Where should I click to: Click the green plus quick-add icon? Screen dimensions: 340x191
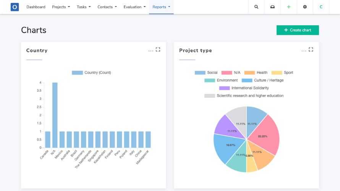[x=289, y=7]
